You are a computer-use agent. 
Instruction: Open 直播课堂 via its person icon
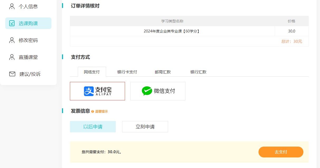11,57
